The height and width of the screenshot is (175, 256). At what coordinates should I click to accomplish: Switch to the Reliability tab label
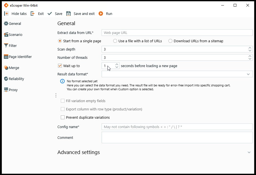[x=16, y=79]
